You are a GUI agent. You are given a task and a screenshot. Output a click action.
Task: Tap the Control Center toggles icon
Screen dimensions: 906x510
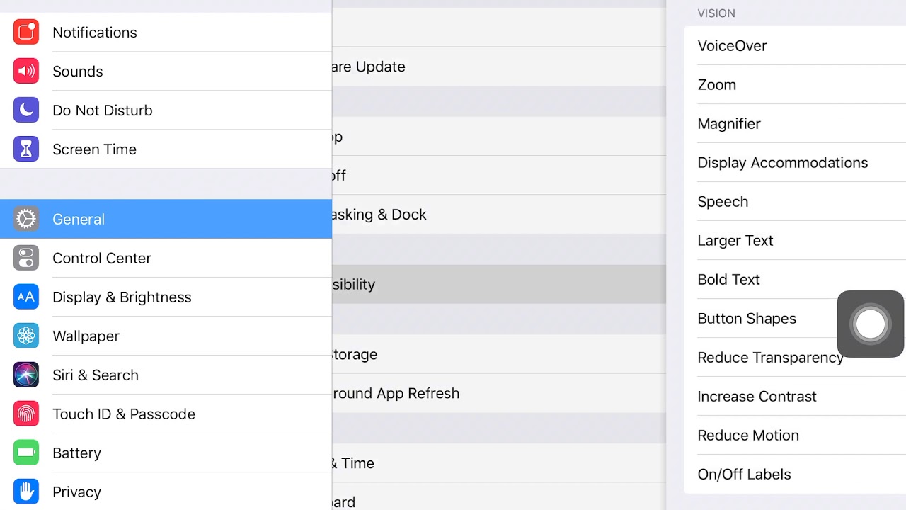(x=26, y=259)
